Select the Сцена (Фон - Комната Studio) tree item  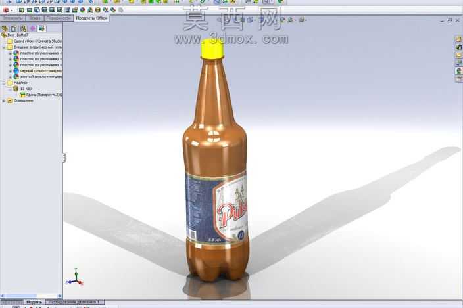coord(35,41)
